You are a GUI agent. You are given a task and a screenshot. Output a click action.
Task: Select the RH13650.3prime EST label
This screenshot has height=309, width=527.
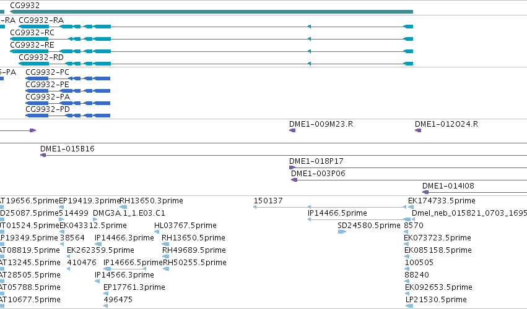coord(151,201)
